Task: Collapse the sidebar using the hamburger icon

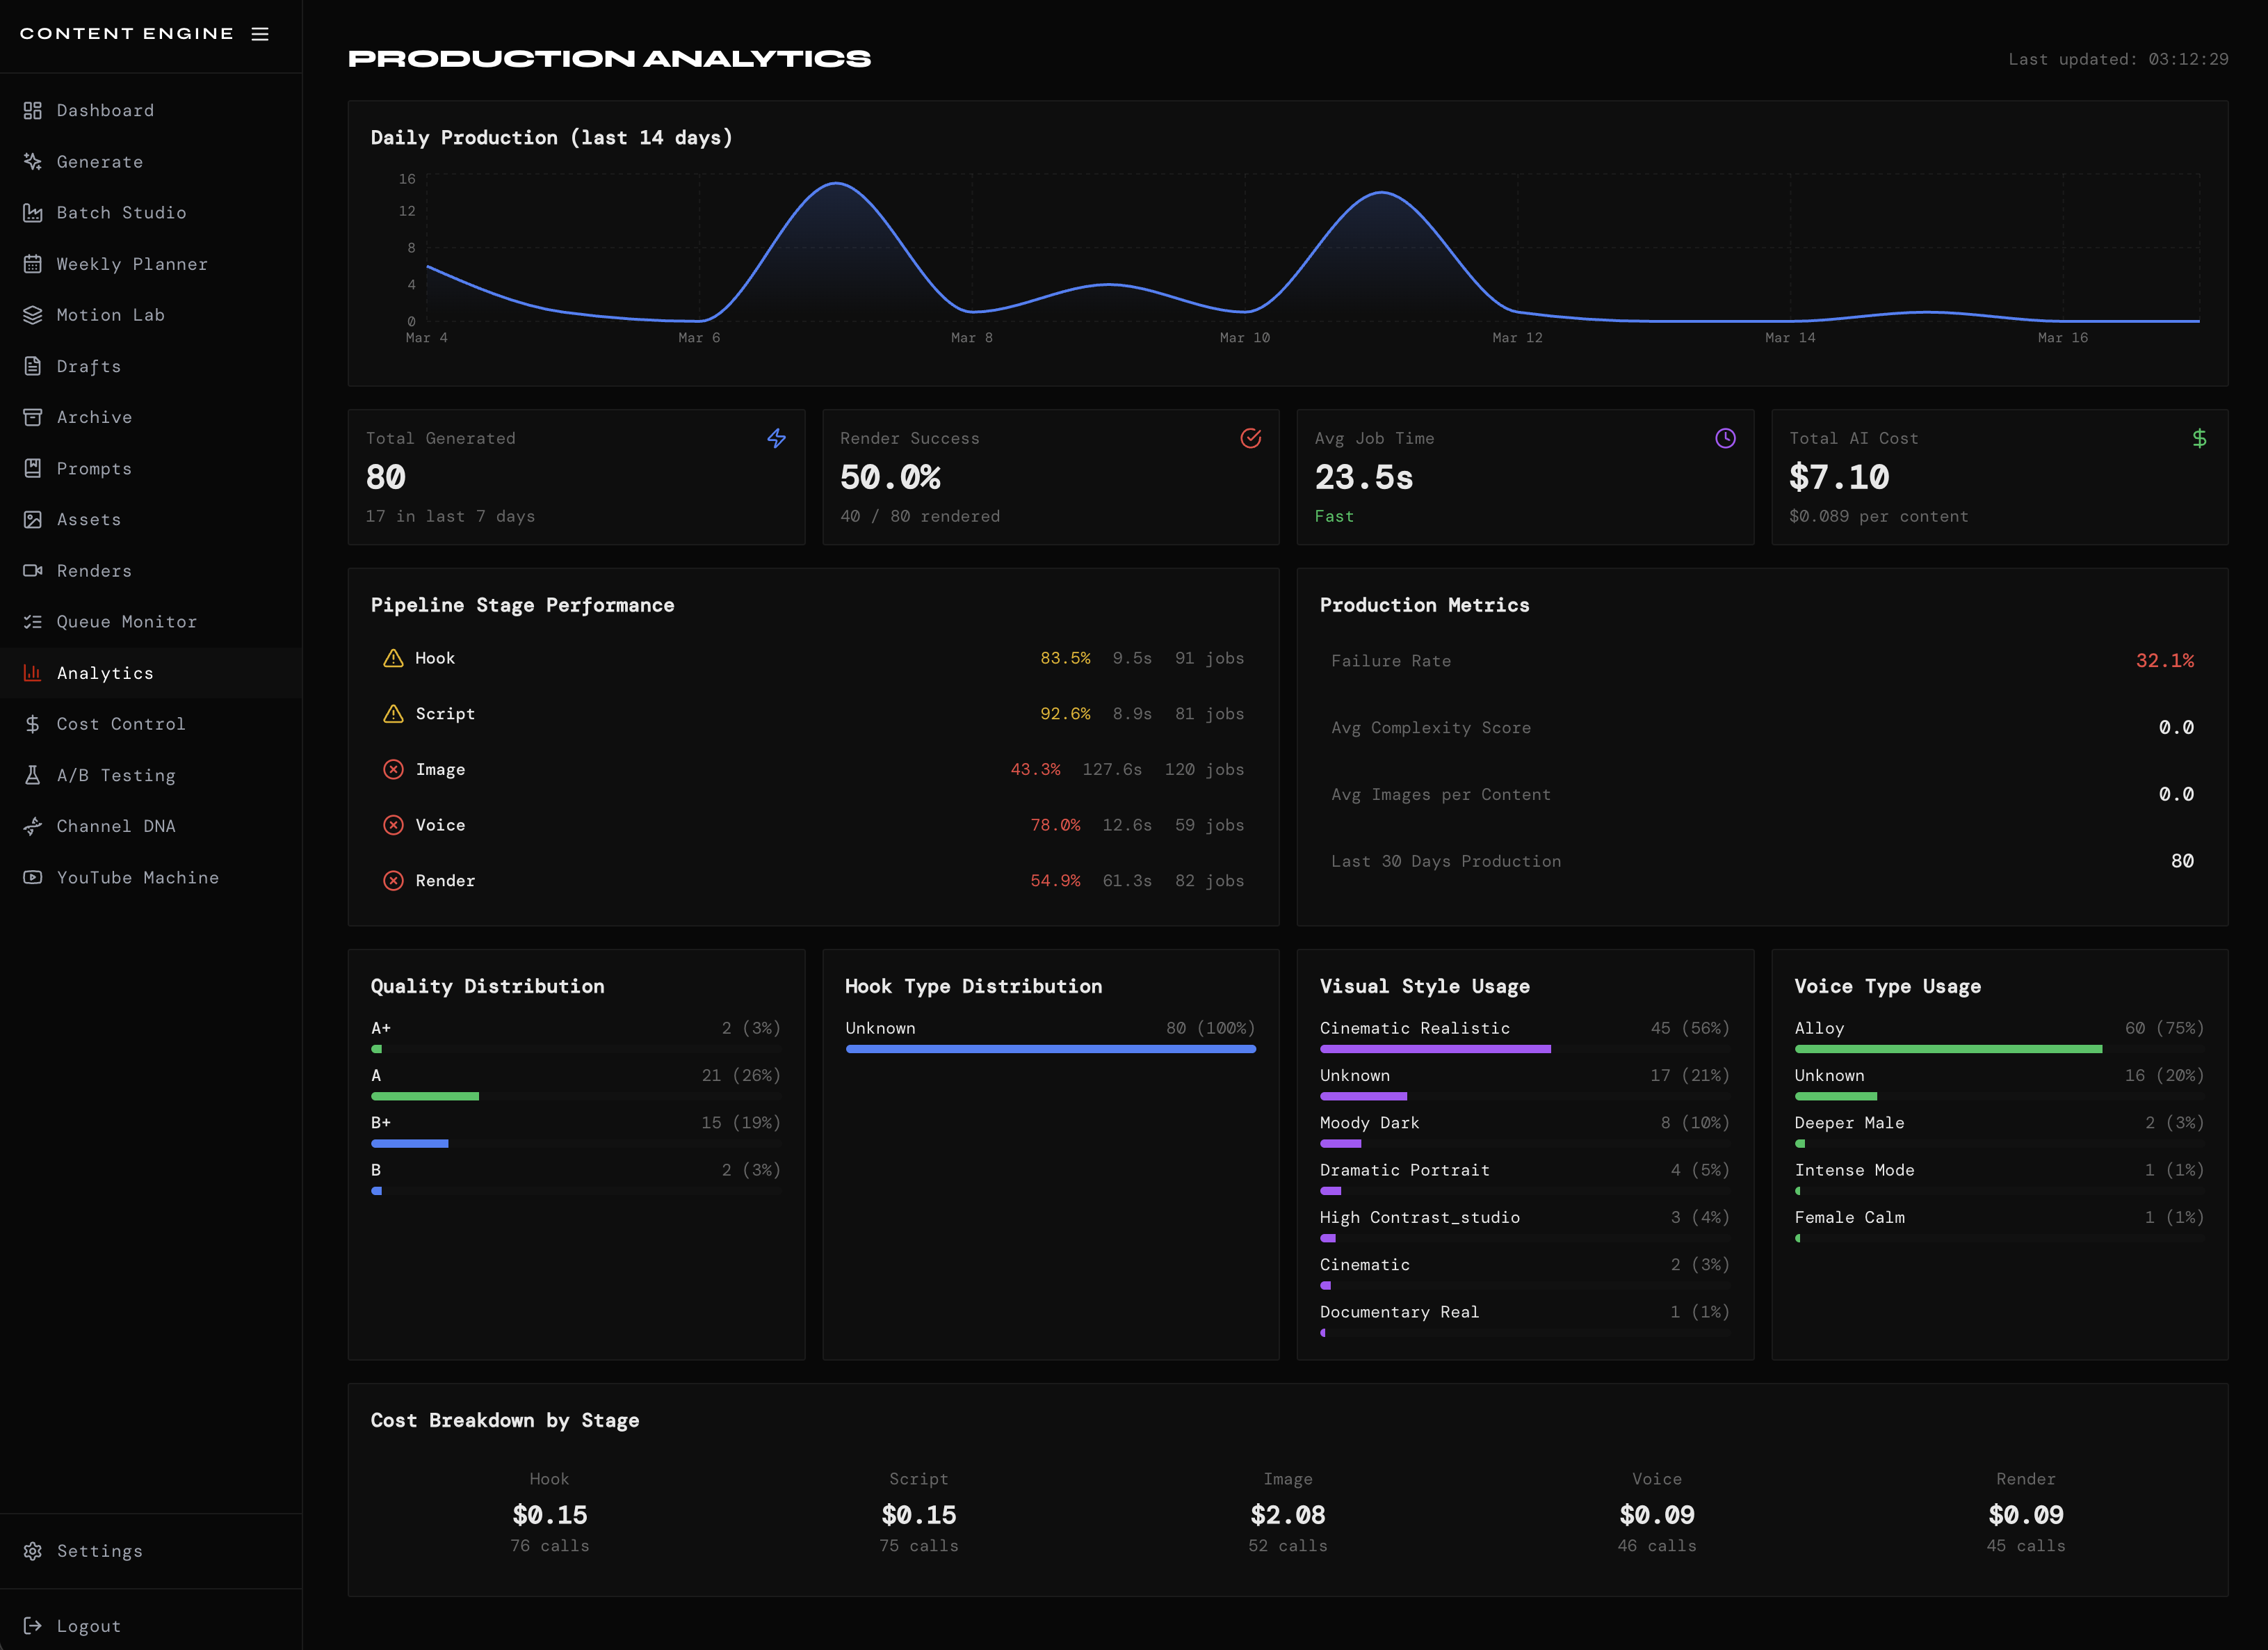Action: (x=259, y=33)
